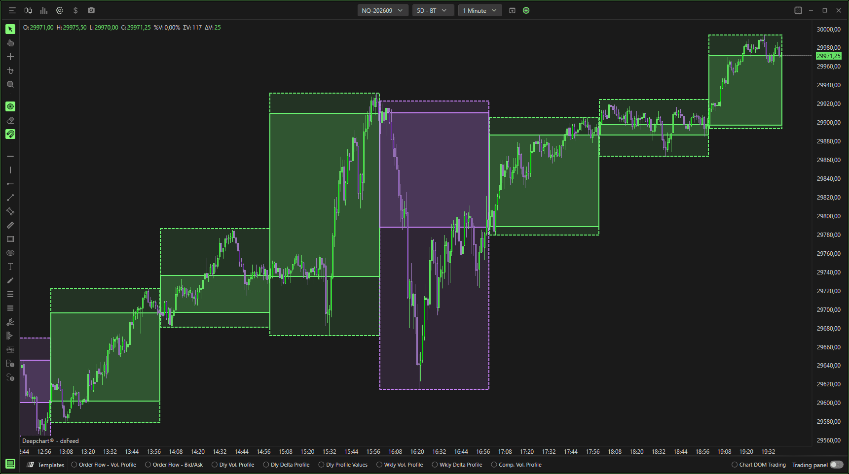Image resolution: width=849 pixels, height=474 pixels.
Task: Open the hamburger main menu
Action: point(12,10)
